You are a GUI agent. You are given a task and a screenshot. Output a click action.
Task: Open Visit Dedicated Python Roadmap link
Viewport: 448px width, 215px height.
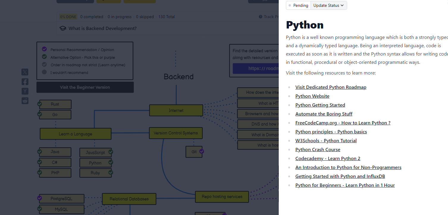[x=331, y=87]
